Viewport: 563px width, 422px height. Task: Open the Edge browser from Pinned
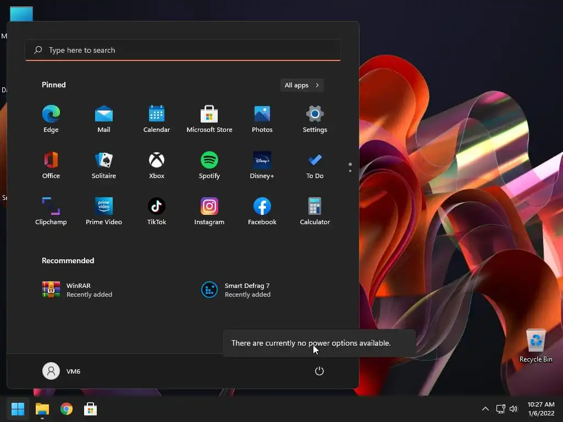coord(51,119)
